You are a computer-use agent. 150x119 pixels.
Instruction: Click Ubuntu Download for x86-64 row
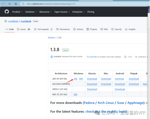[x=92, y=79]
